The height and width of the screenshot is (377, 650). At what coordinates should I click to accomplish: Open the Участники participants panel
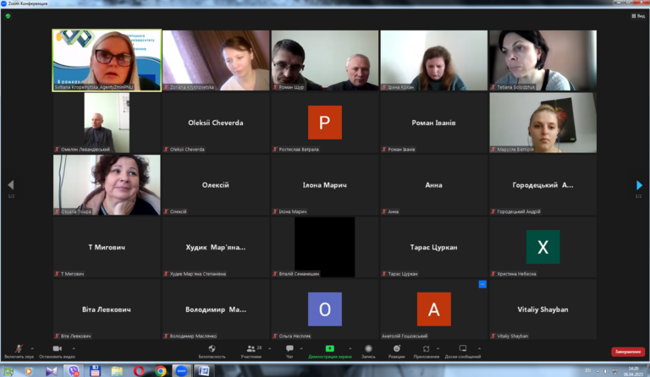click(x=251, y=352)
